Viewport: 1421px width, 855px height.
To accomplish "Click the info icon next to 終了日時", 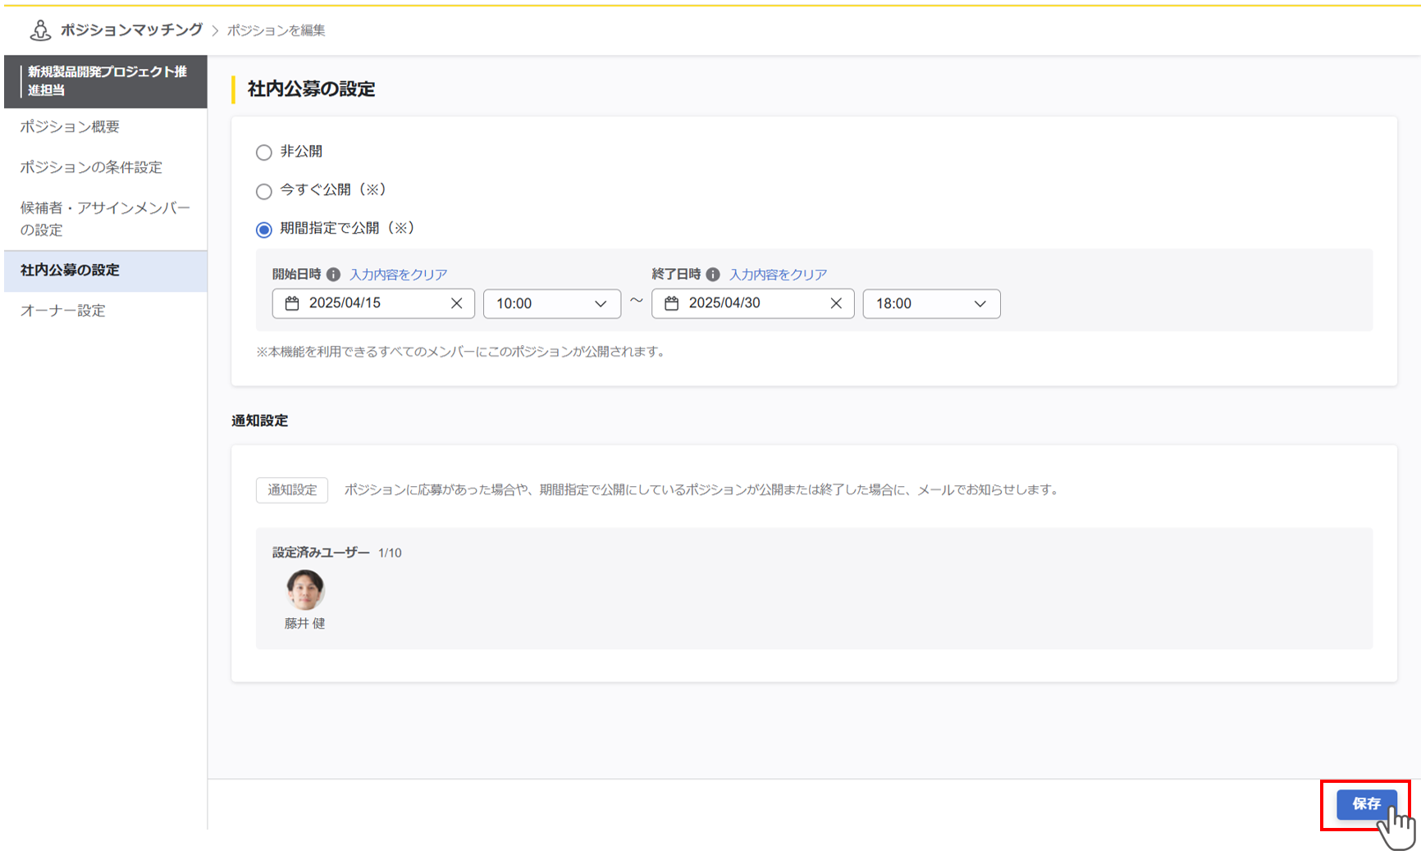I will pos(713,274).
